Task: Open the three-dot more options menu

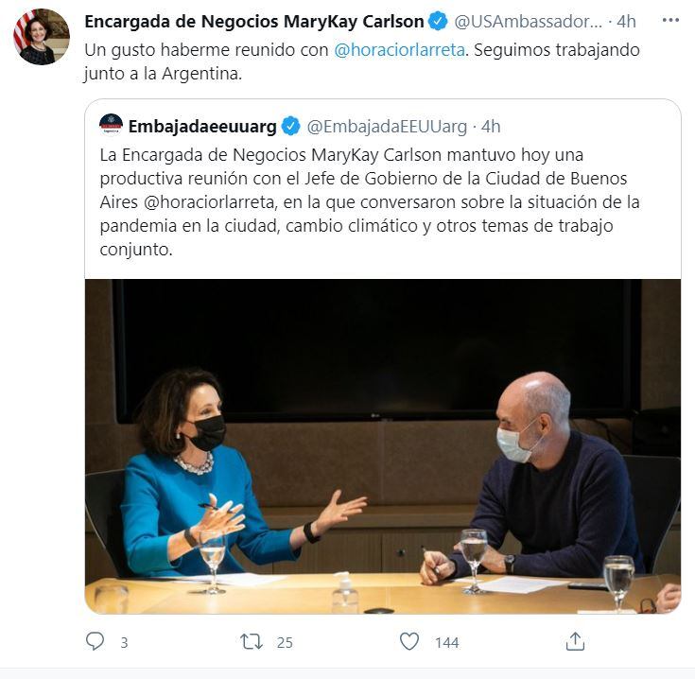Action: [670, 20]
